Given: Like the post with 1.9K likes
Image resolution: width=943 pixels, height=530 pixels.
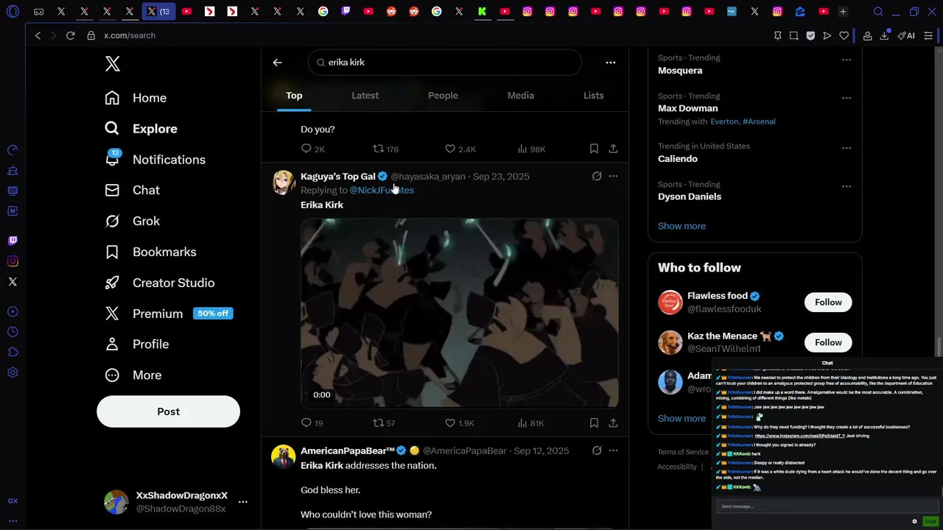Looking at the screenshot, I should (x=460, y=423).
